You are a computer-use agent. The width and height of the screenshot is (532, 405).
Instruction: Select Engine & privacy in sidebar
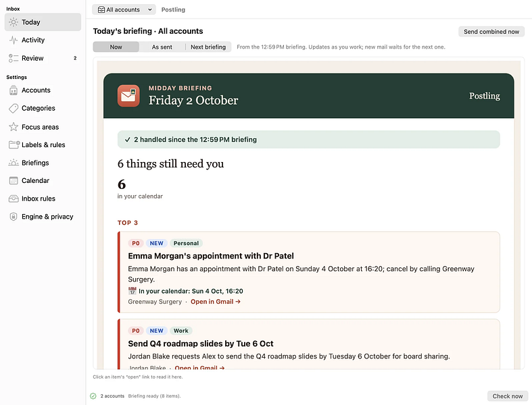tap(43, 217)
